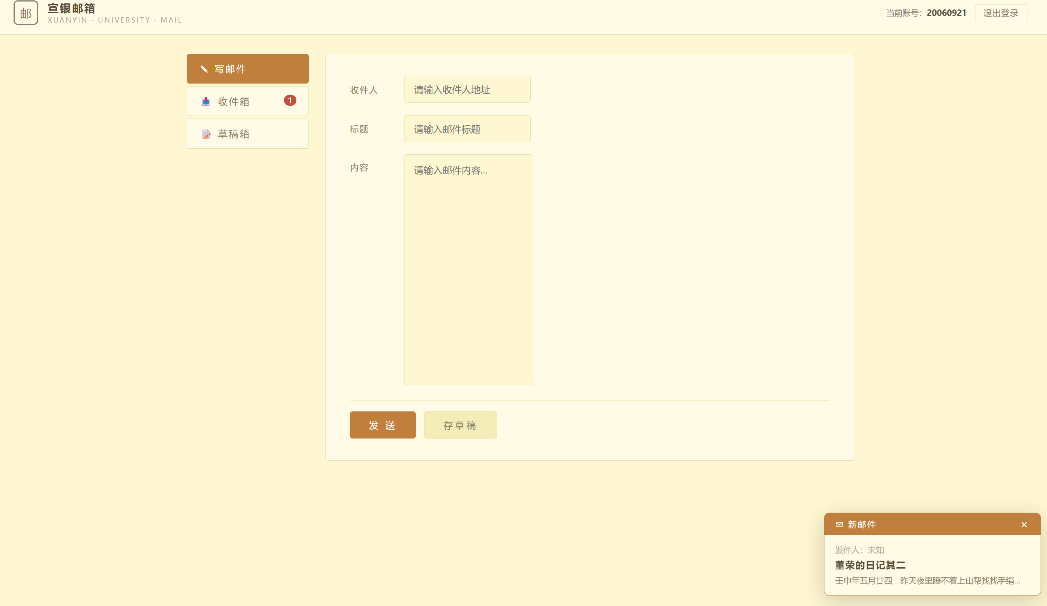Click the 邮 mailbox logo icon
1047x606 pixels.
[x=26, y=13]
